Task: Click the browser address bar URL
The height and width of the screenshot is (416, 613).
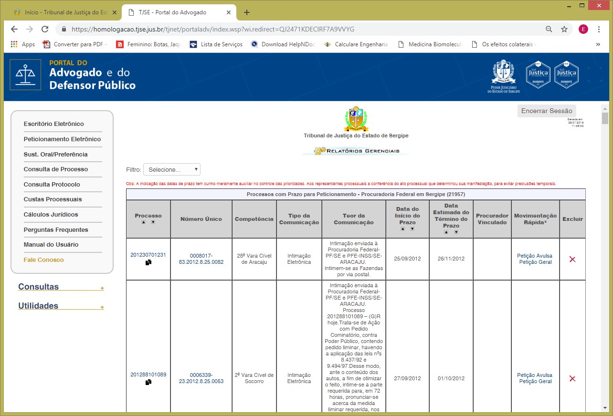Action: (x=212, y=29)
